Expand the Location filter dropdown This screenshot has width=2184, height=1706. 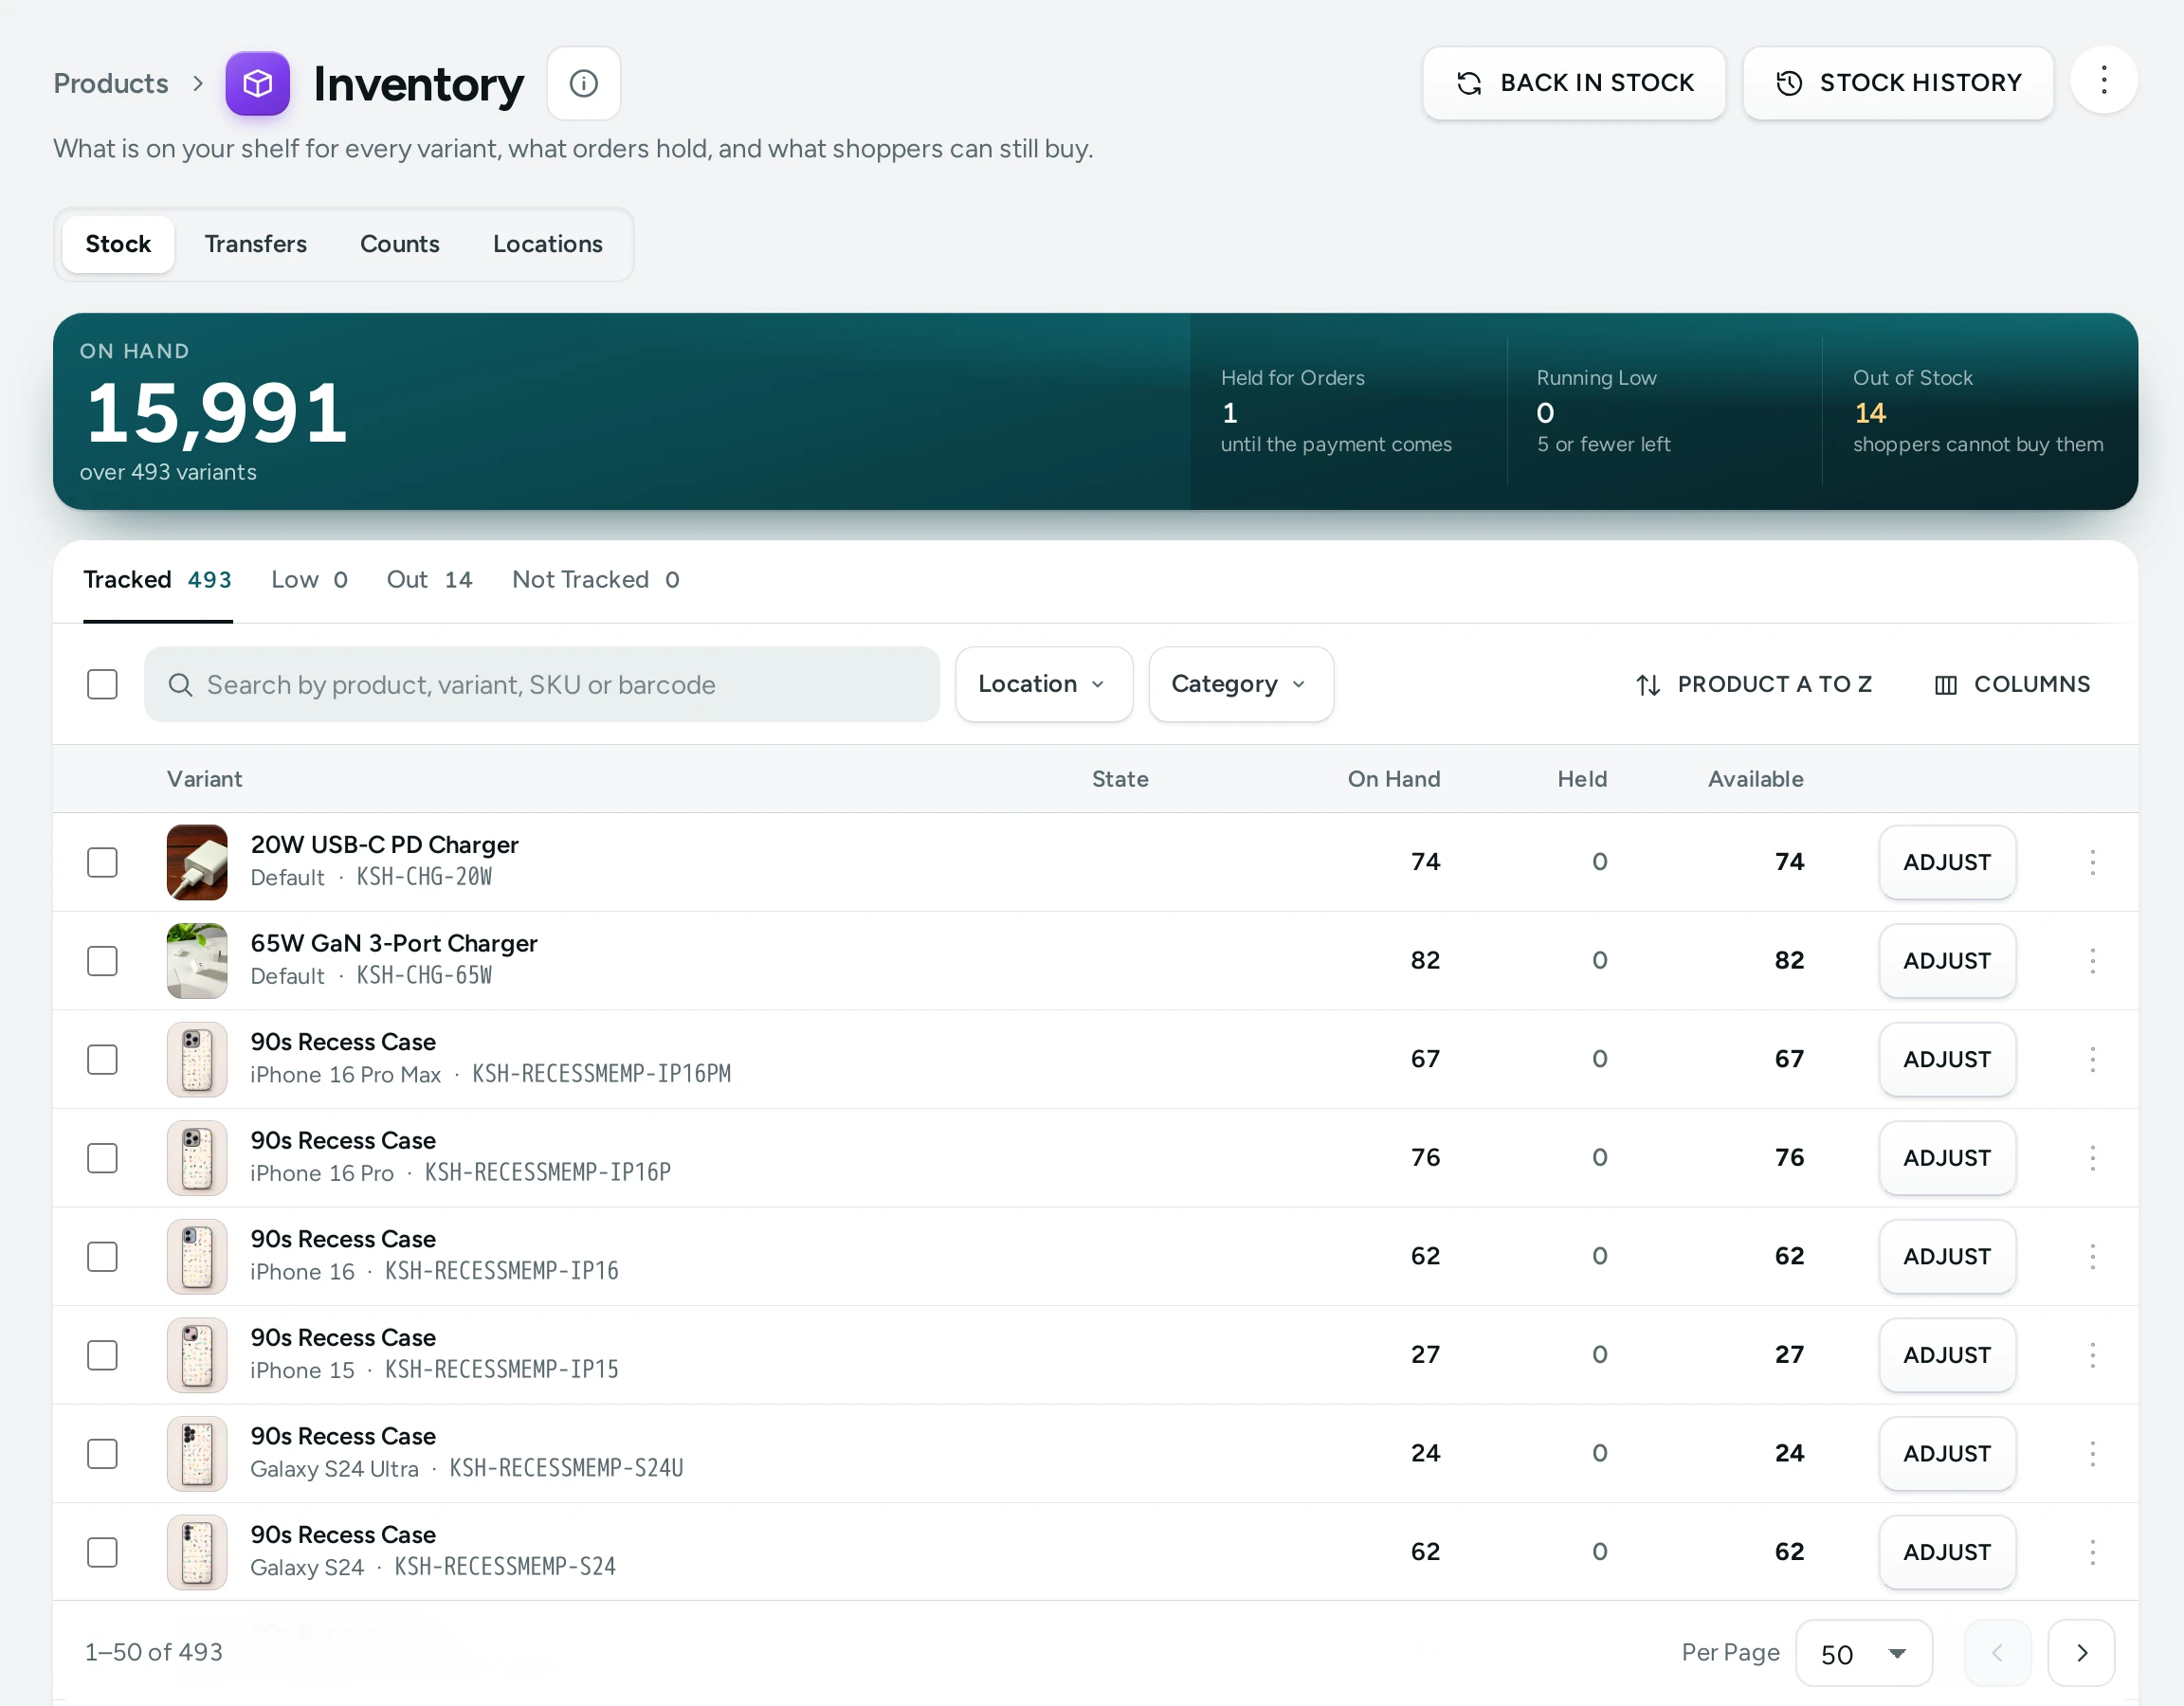pos(1043,684)
